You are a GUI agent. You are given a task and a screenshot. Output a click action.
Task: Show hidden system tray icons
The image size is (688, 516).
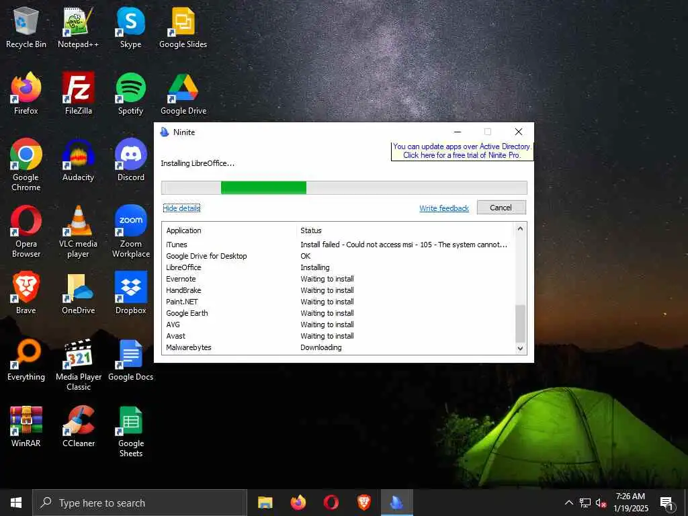(568, 503)
